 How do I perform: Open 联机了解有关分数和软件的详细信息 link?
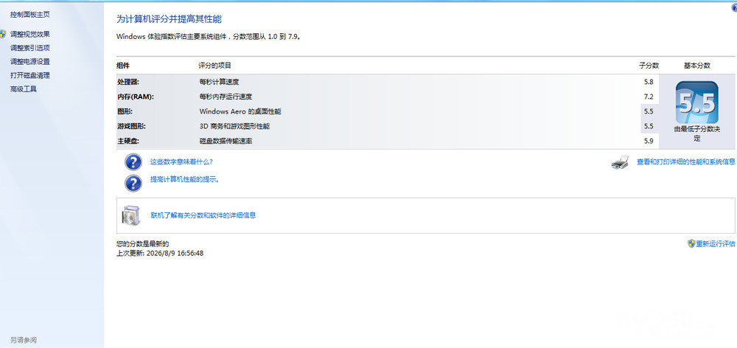click(x=203, y=215)
